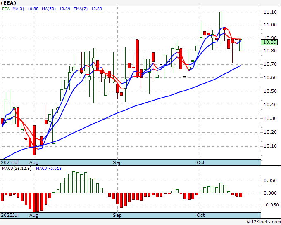Click the 2025Jul label on price chart axis
Viewport: 281px width, 225px height.
point(10,162)
